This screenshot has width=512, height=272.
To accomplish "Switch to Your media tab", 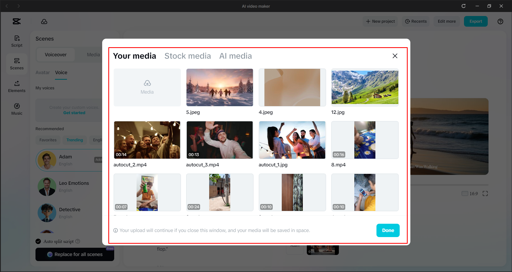I will click(134, 56).
